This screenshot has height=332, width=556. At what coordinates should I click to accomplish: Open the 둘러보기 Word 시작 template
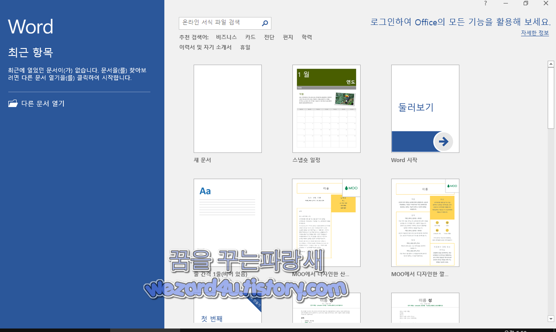click(425, 109)
